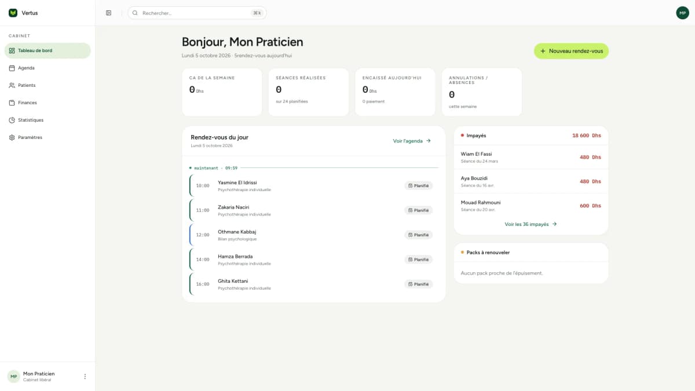This screenshot has width=695, height=391.
Task: Open Mouad Rahmouni unpaid session
Action: [531, 206]
